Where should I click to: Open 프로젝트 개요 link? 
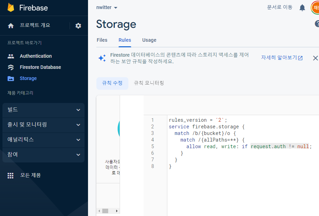35,25
